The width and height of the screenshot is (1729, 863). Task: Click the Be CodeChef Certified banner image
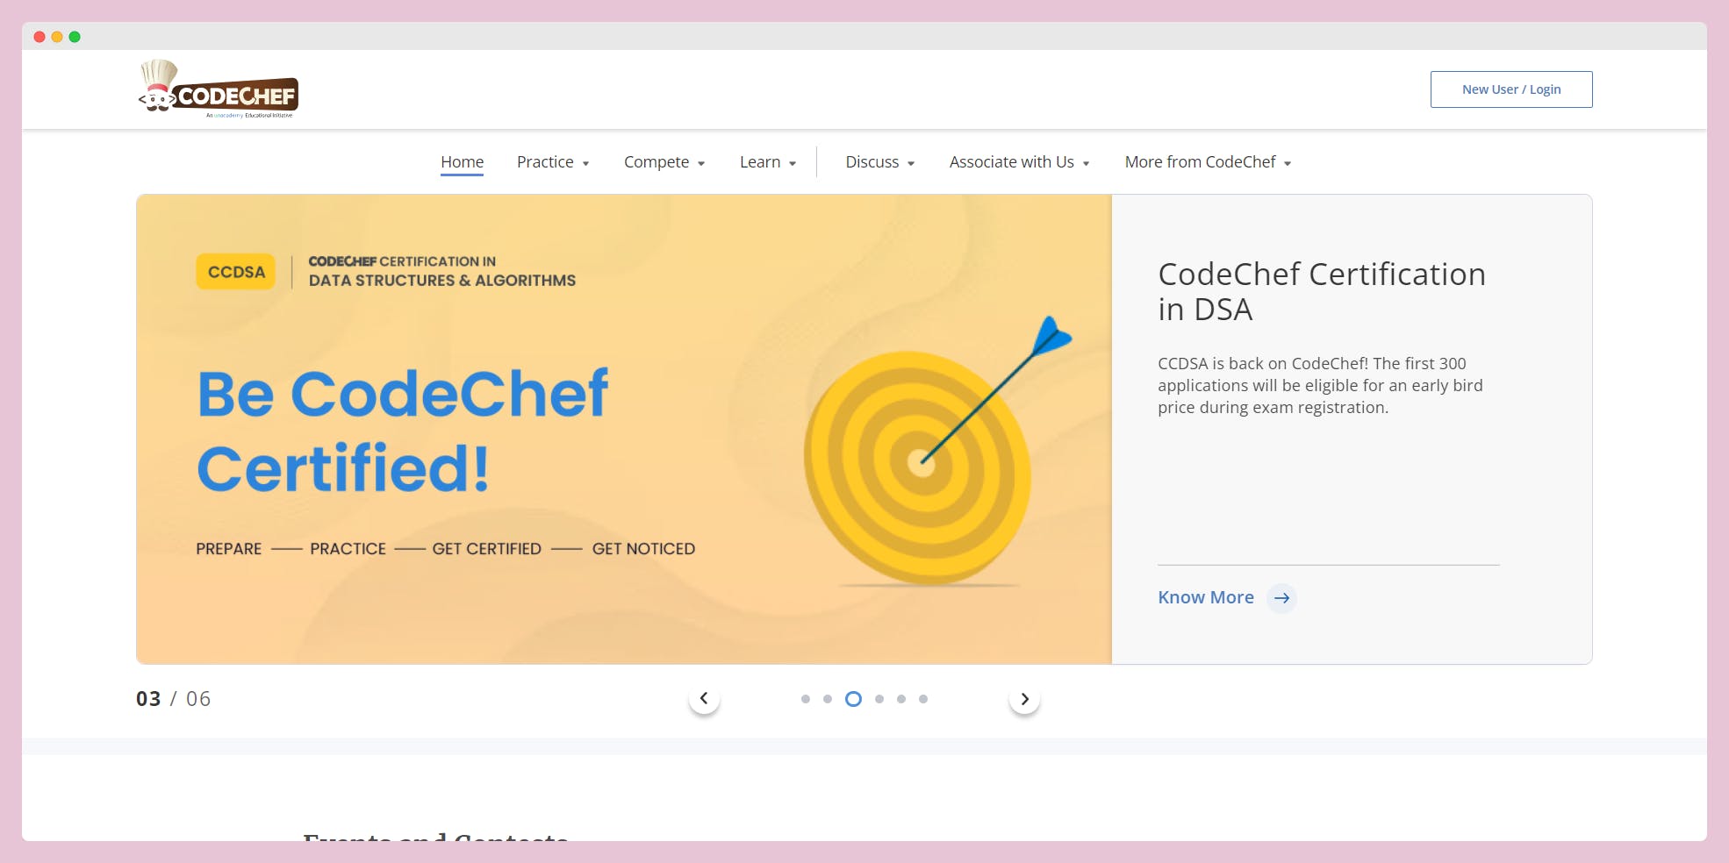(x=624, y=429)
